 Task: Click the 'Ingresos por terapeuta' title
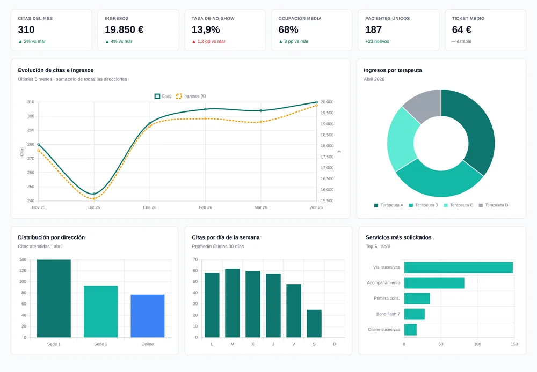(x=393, y=70)
